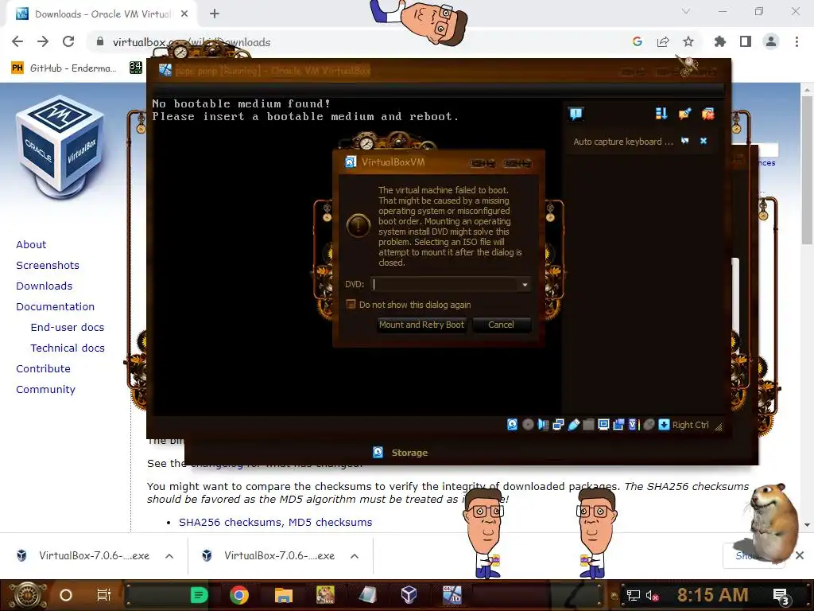Go back in Chrome
This screenshot has width=814, height=611.
click(17, 41)
